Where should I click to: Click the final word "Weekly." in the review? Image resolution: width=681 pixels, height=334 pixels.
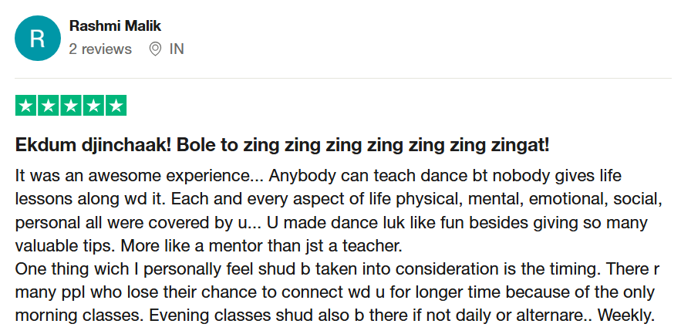point(626,318)
